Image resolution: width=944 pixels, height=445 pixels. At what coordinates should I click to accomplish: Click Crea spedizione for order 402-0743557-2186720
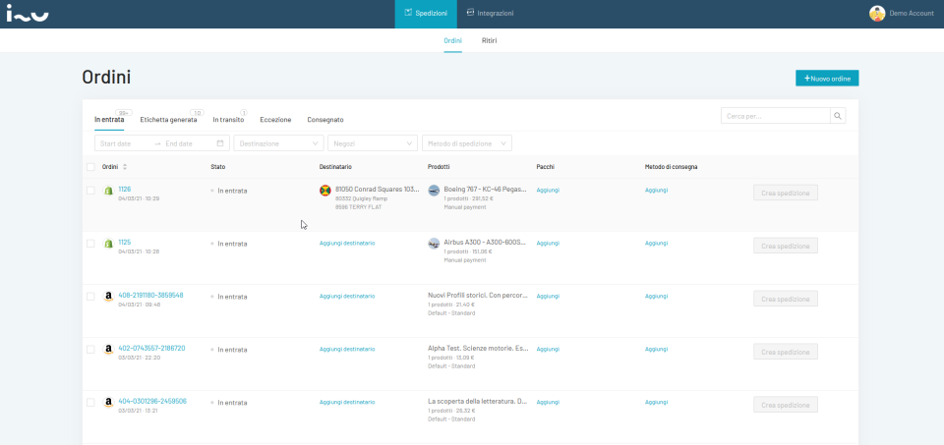(x=786, y=352)
